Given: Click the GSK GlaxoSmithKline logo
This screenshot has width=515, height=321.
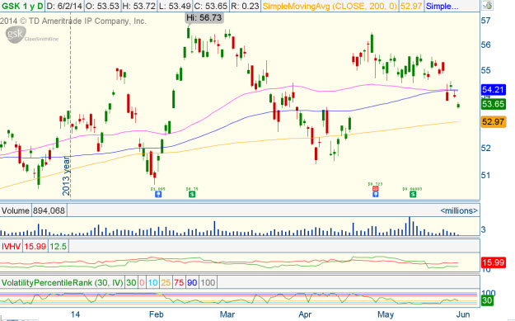Looking at the screenshot, I should pos(31,35).
